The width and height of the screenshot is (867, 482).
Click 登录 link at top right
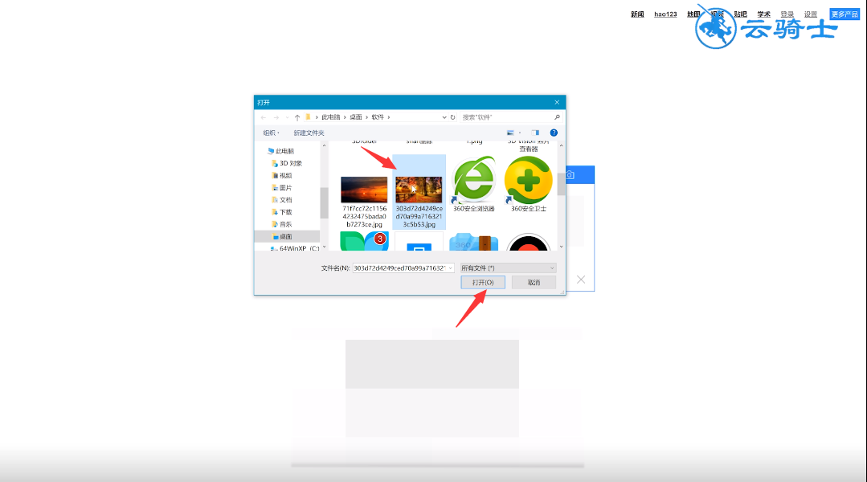click(x=787, y=14)
